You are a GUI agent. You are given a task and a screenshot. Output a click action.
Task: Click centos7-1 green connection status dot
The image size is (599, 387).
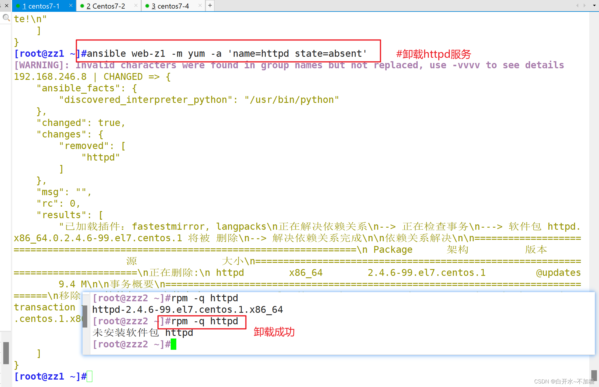(x=18, y=6)
